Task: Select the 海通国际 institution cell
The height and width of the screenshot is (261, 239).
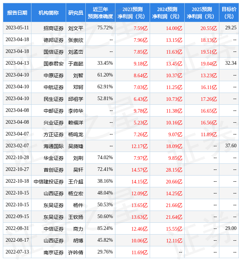Action: click(x=54, y=146)
